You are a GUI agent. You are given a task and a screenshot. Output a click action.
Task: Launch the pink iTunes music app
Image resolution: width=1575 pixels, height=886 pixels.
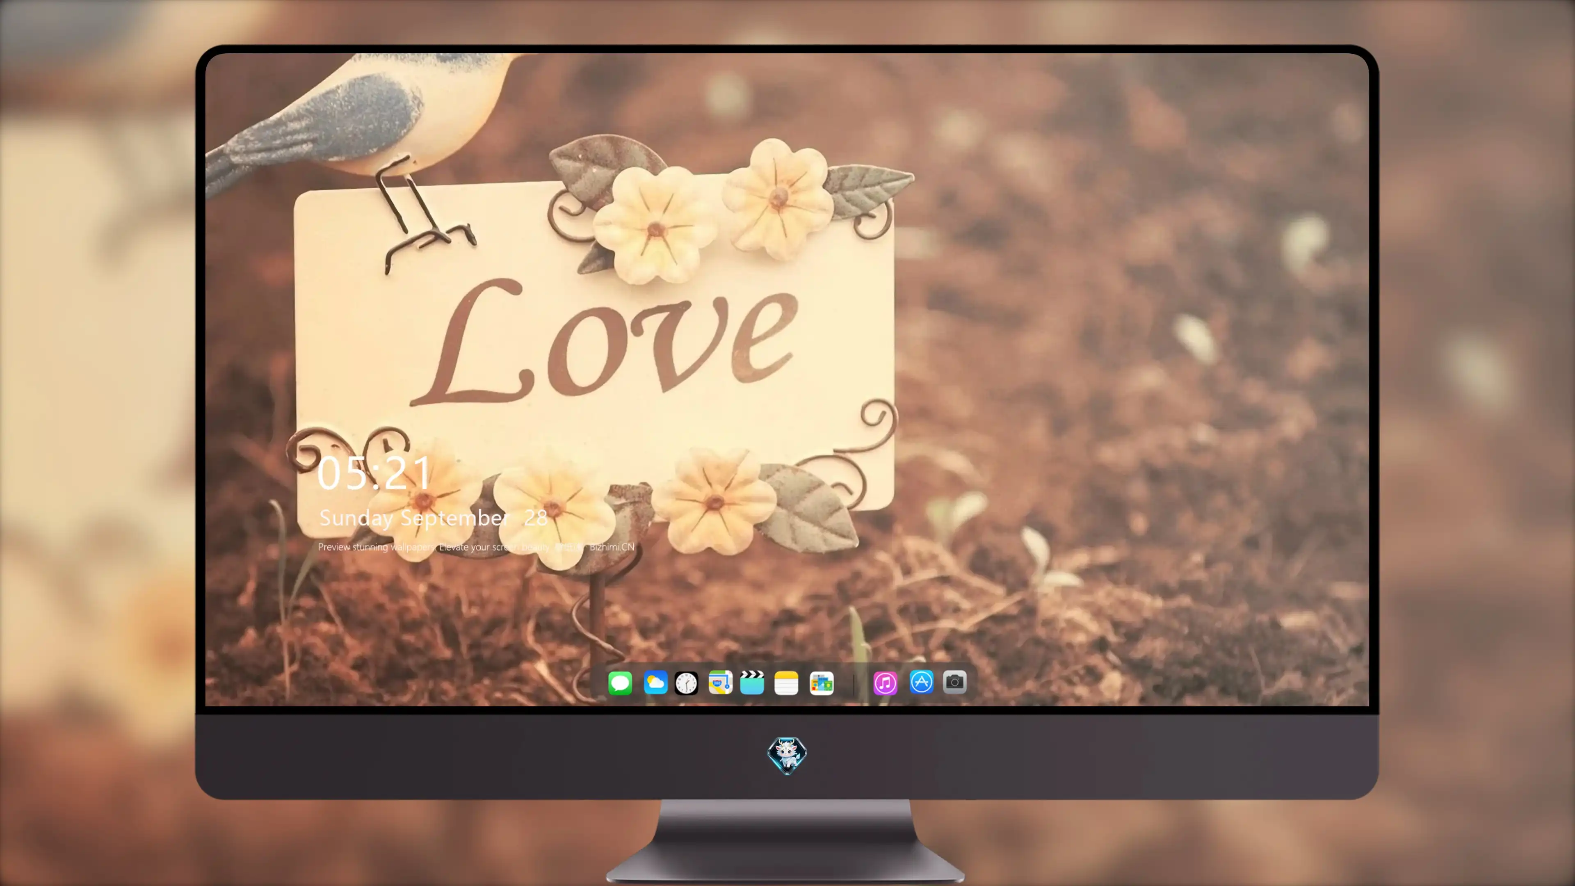tap(886, 683)
